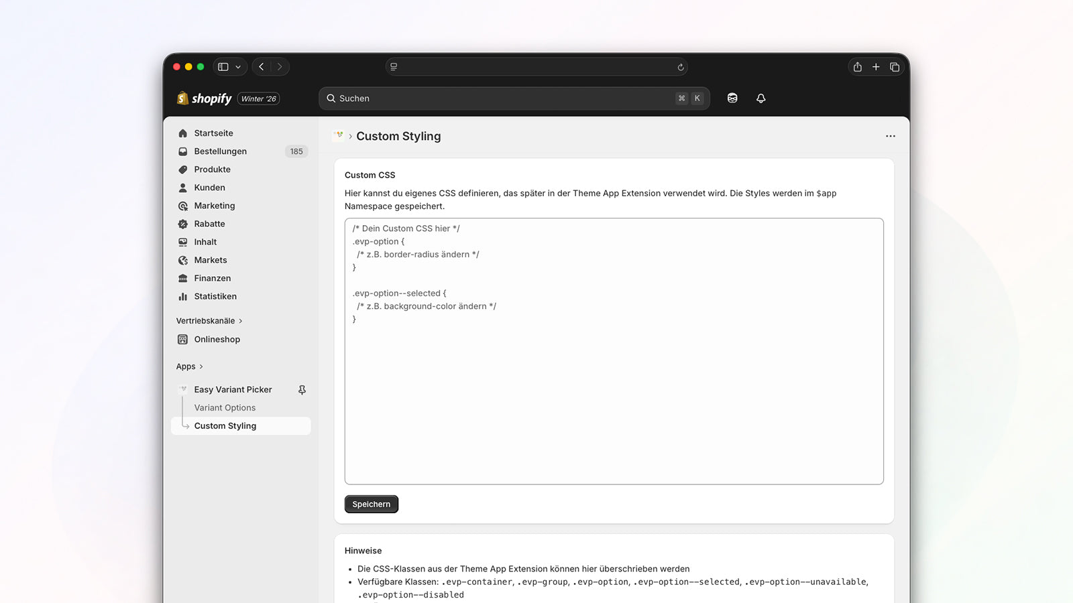
Task: Click the Hinweise heading
Action: click(x=363, y=551)
